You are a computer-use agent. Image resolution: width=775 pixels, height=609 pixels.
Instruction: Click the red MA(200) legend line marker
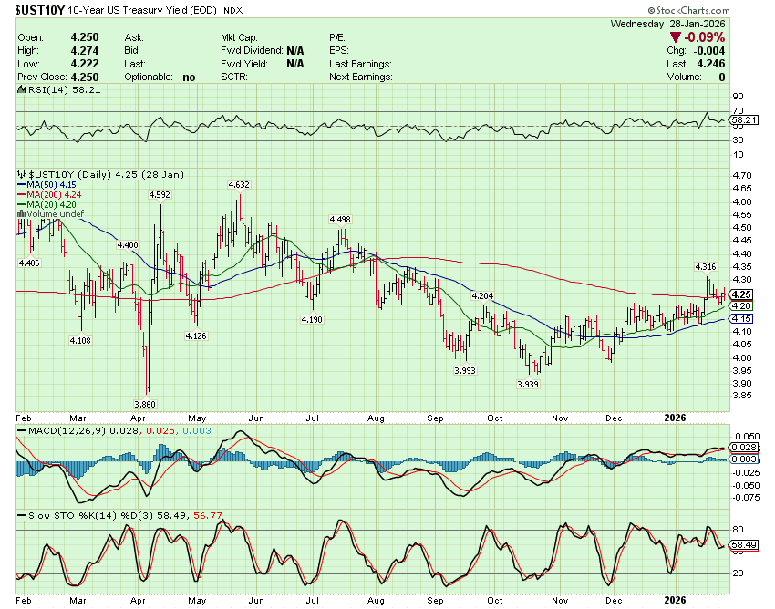(21, 194)
